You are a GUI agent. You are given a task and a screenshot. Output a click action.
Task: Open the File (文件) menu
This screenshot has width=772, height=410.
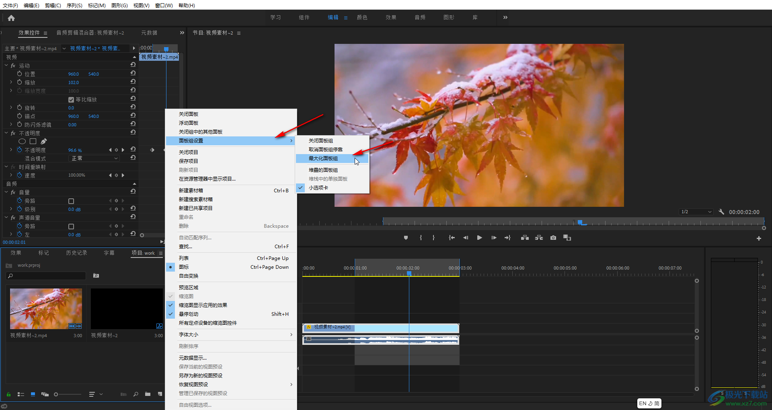coord(10,5)
